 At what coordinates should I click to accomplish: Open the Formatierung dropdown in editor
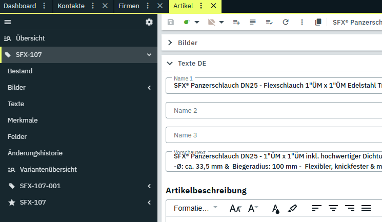(x=195, y=208)
